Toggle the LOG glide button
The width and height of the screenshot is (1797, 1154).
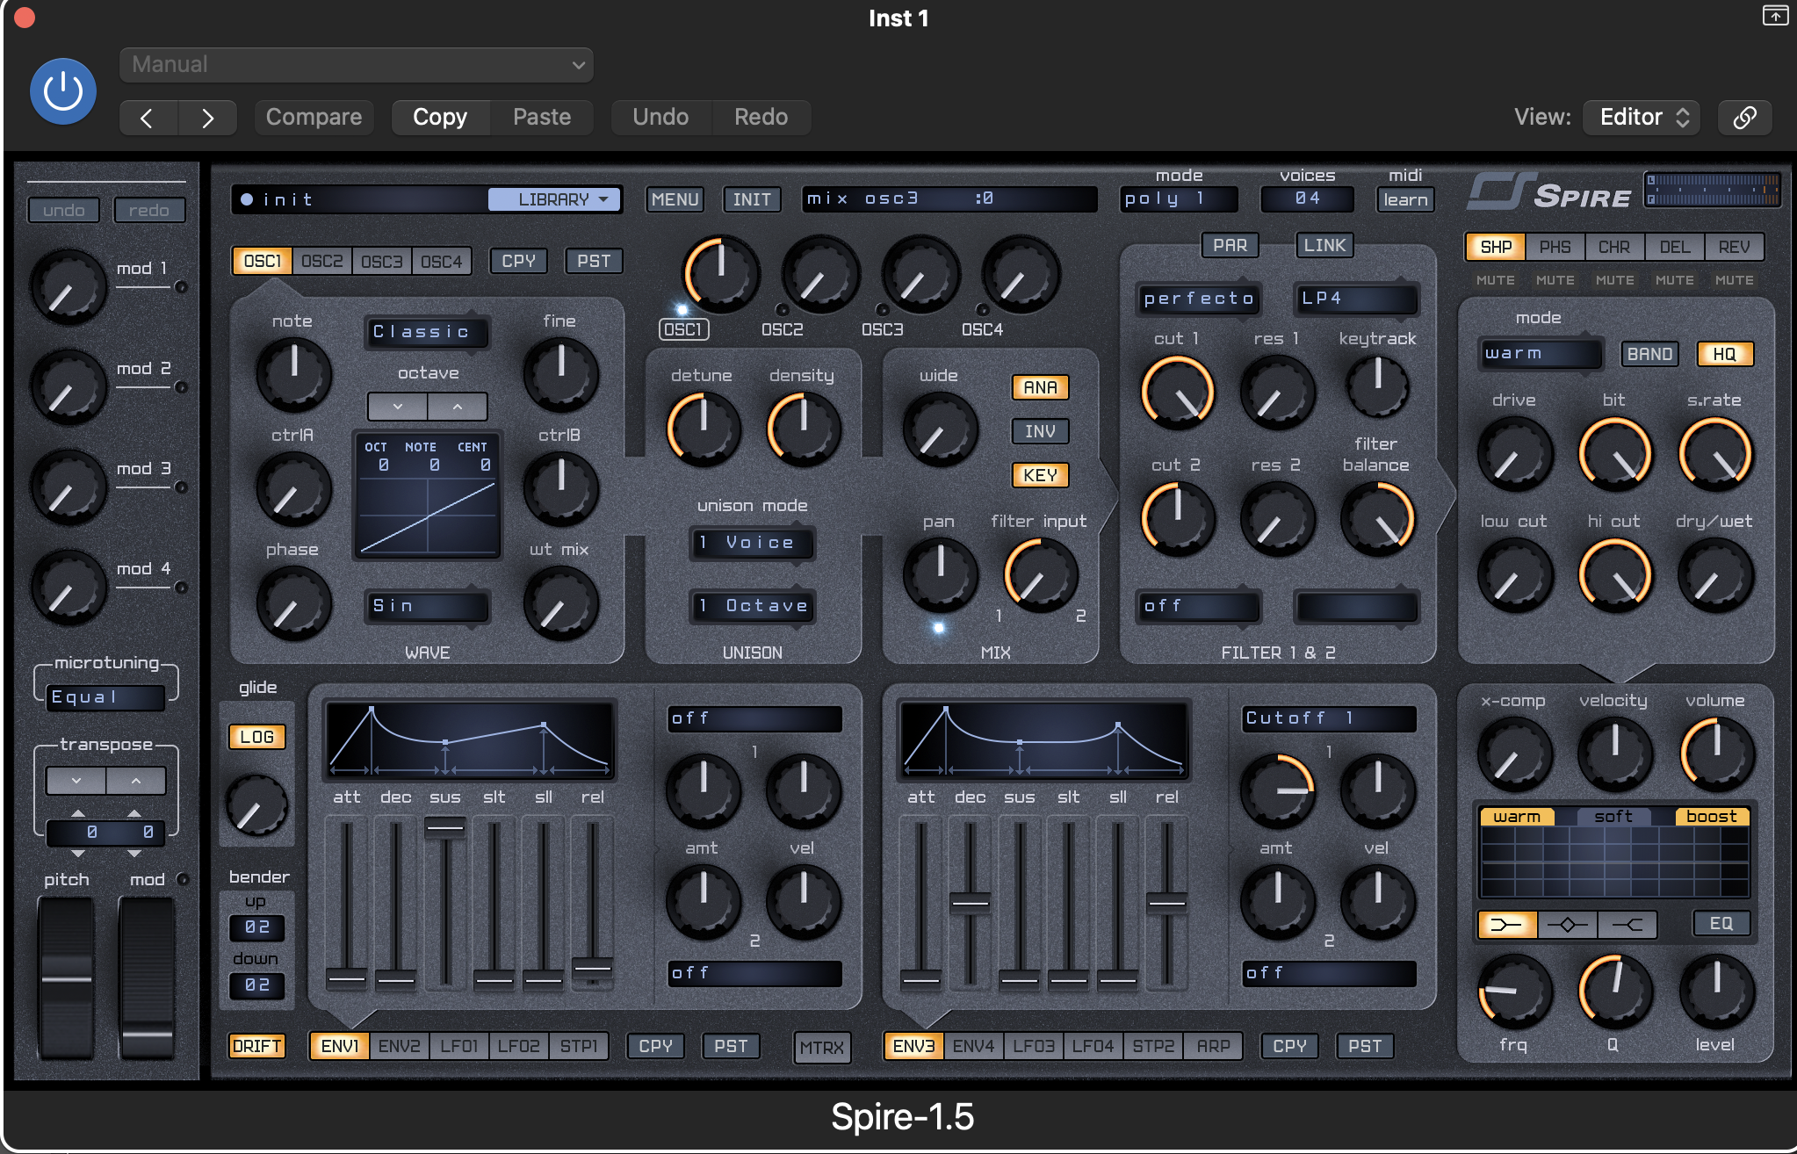coord(256,737)
